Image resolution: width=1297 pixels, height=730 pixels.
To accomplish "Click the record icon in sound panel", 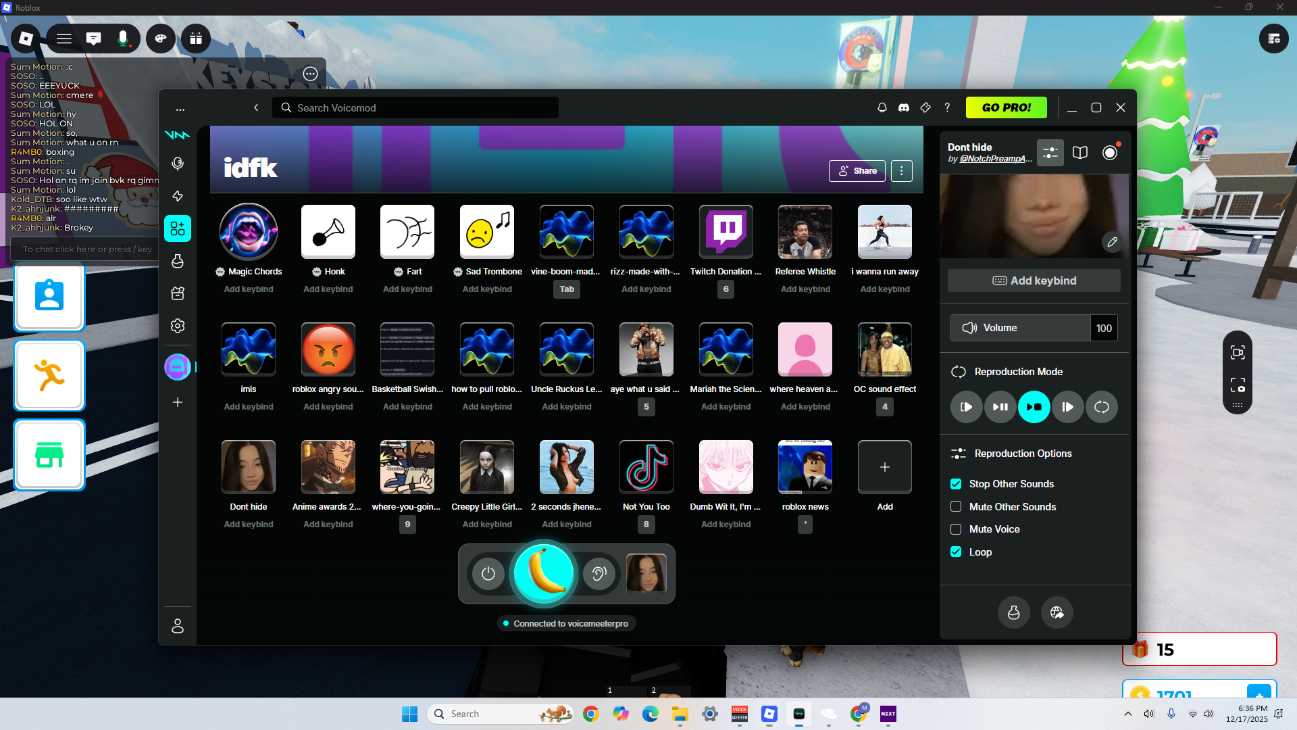I will click(1110, 153).
